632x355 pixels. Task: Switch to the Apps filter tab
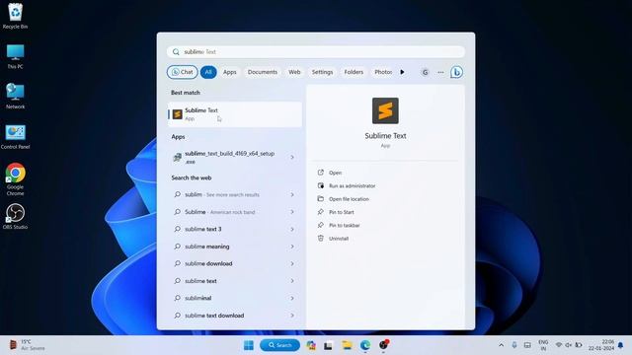[x=230, y=72]
